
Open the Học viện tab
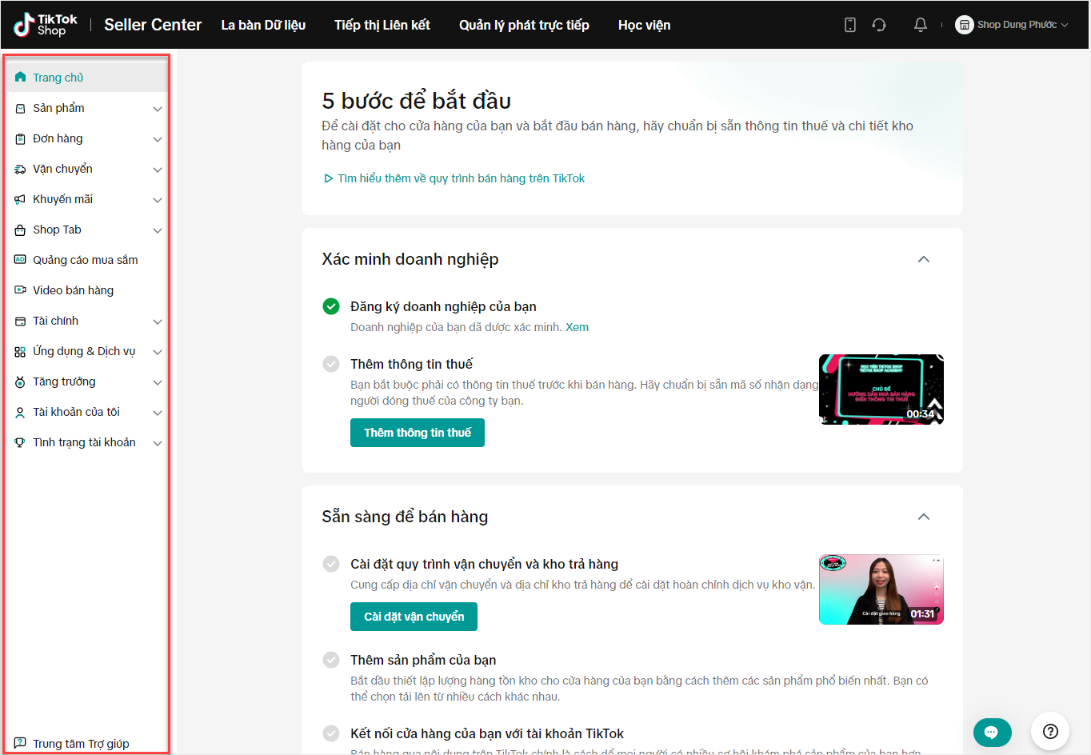tap(645, 25)
